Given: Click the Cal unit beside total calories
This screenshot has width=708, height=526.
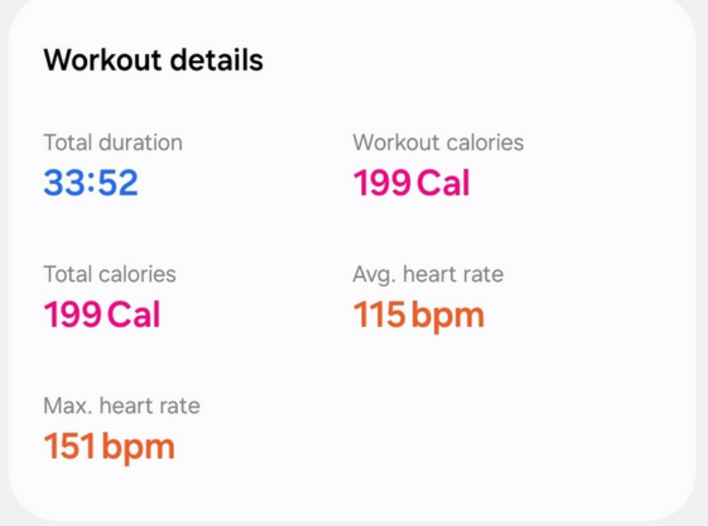Looking at the screenshot, I should pyautogui.click(x=134, y=315).
